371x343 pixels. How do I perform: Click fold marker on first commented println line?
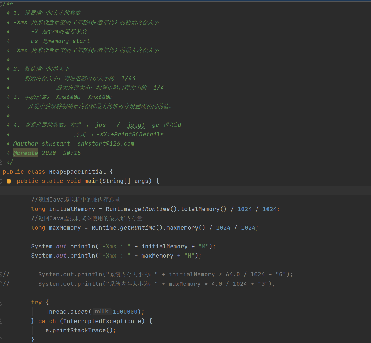1,275
